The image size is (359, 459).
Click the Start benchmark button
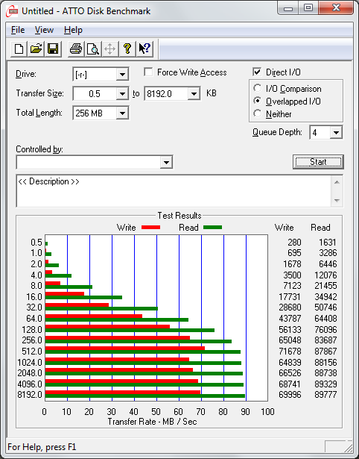(x=318, y=162)
